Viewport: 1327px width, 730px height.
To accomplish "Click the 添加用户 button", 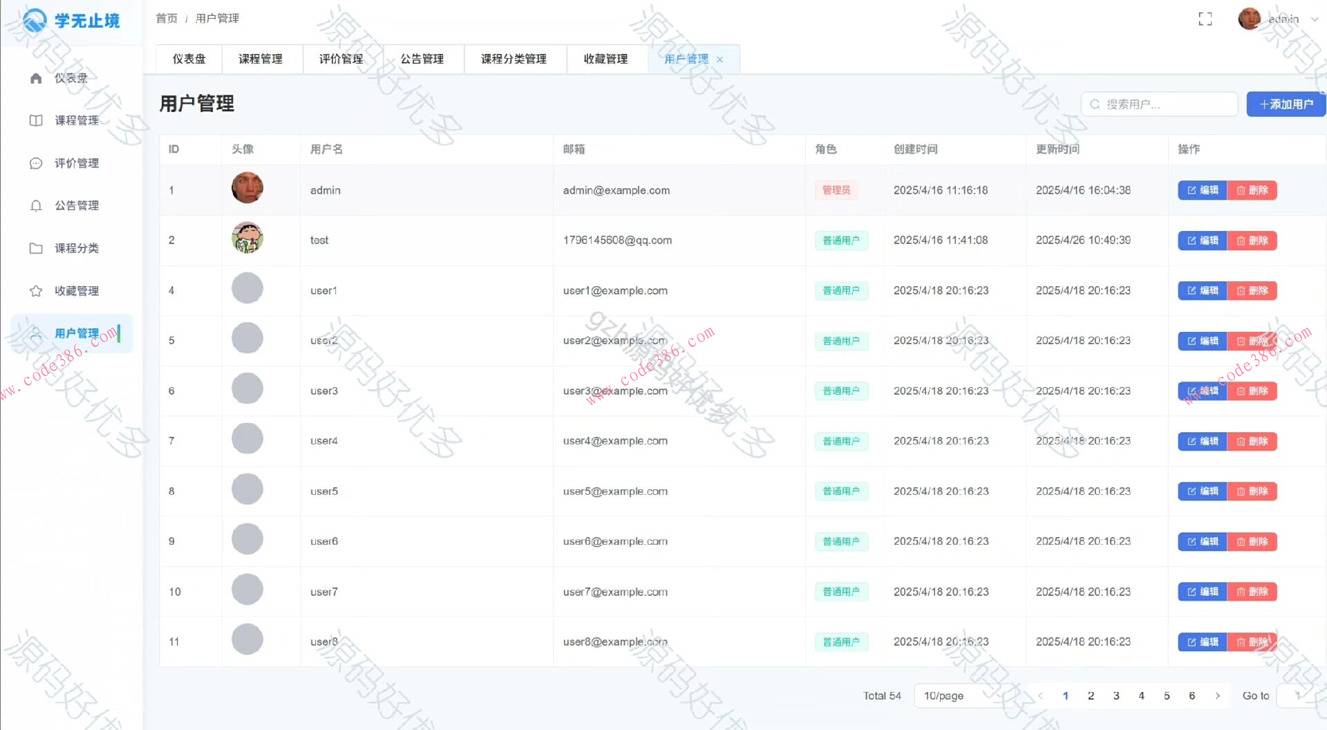I will [1286, 104].
